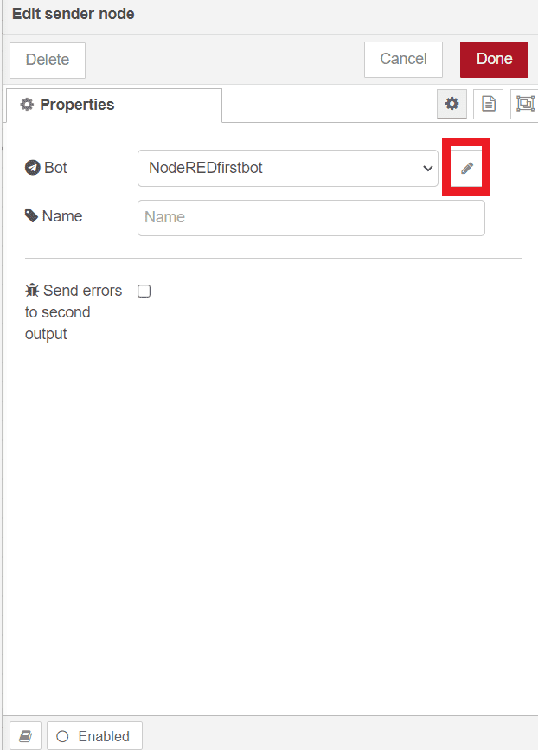Cancel editing the sender node
The width and height of the screenshot is (538, 750).
[x=403, y=59]
